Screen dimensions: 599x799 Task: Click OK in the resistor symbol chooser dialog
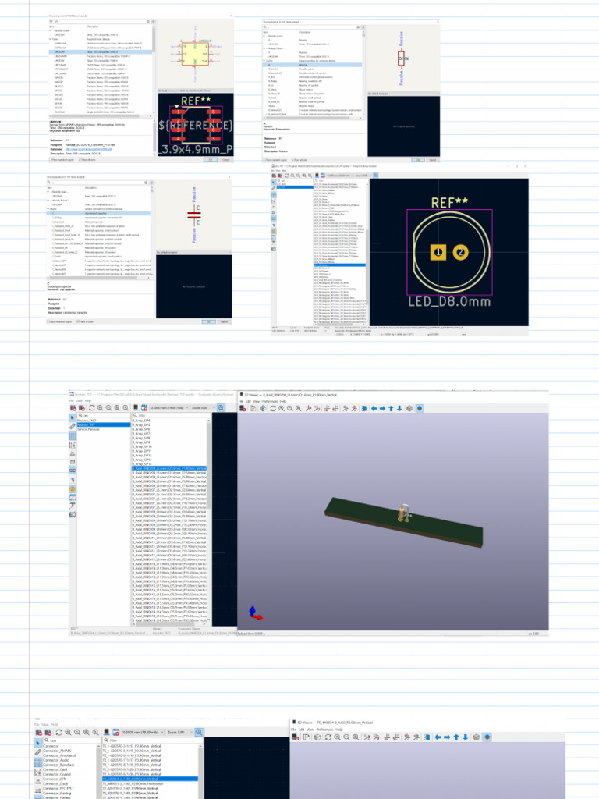coord(418,159)
